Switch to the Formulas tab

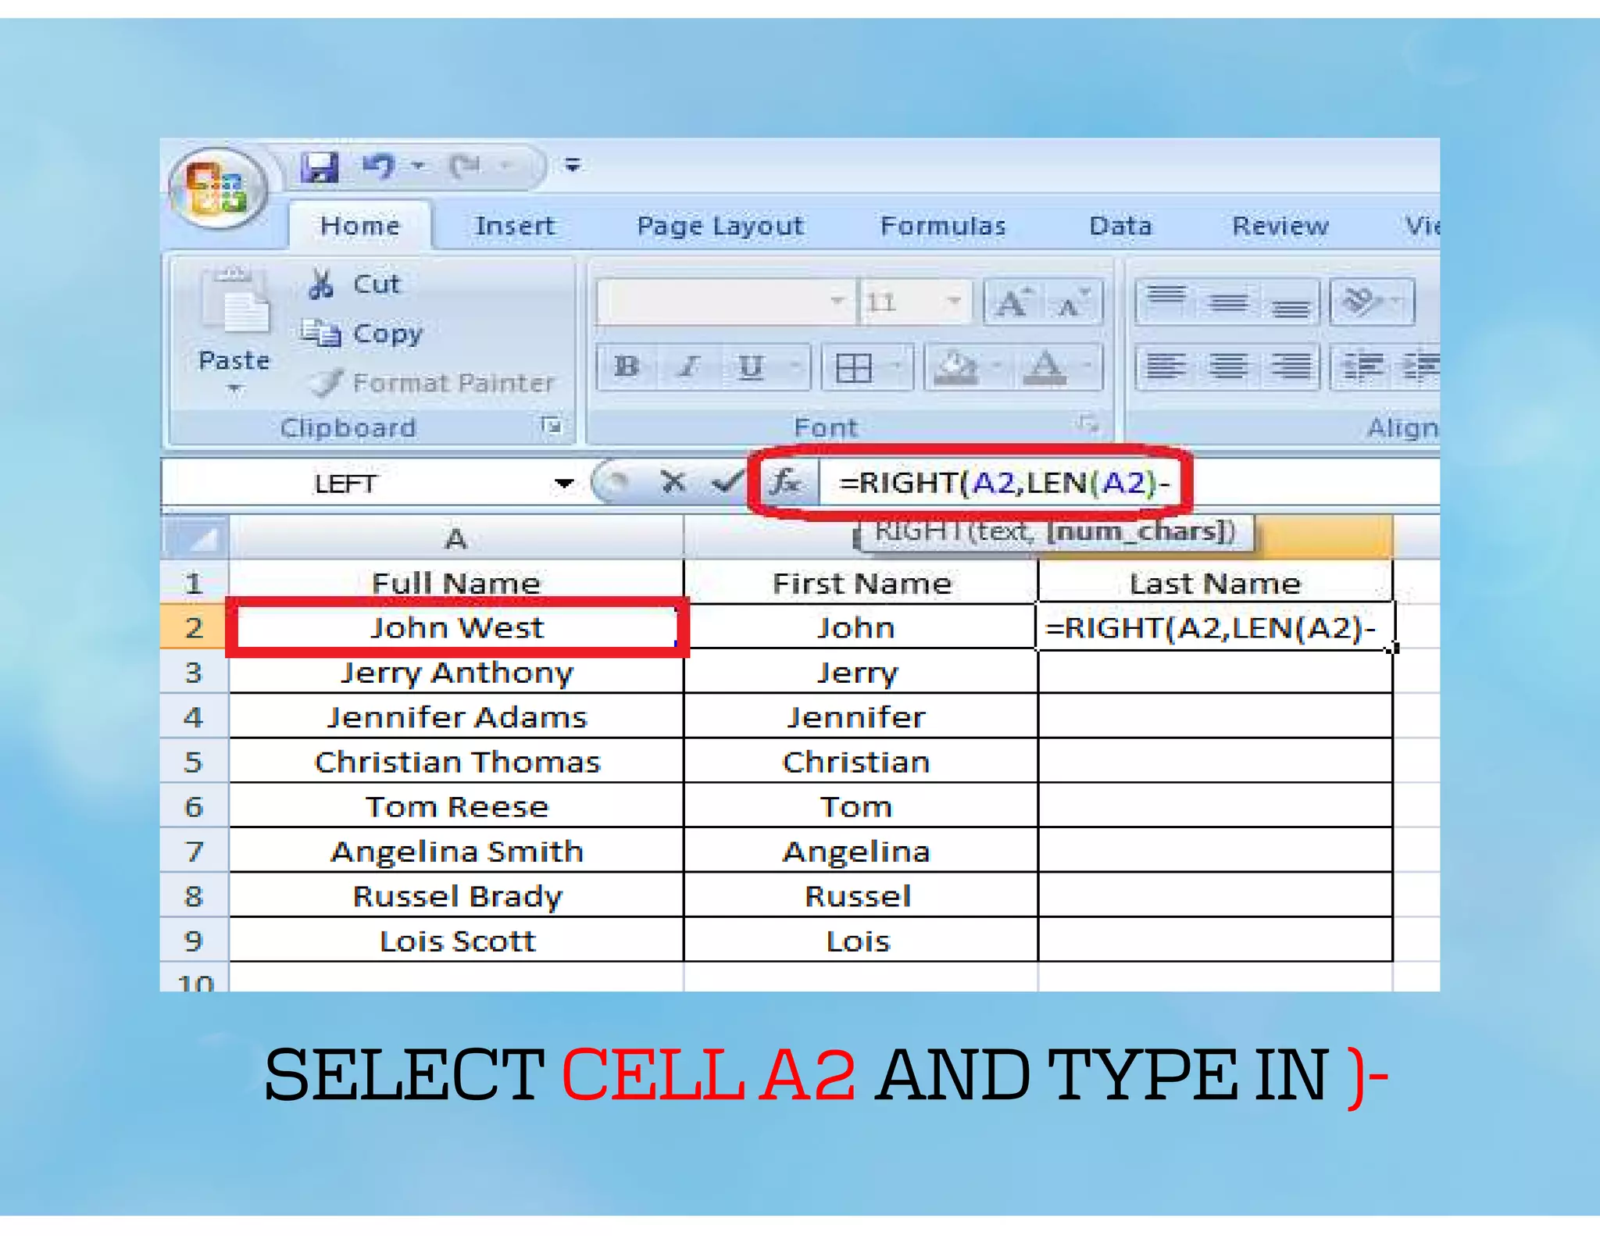click(x=942, y=226)
